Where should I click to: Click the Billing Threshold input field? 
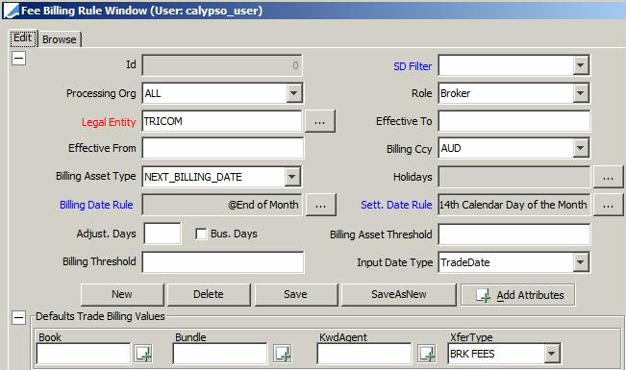tap(223, 262)
